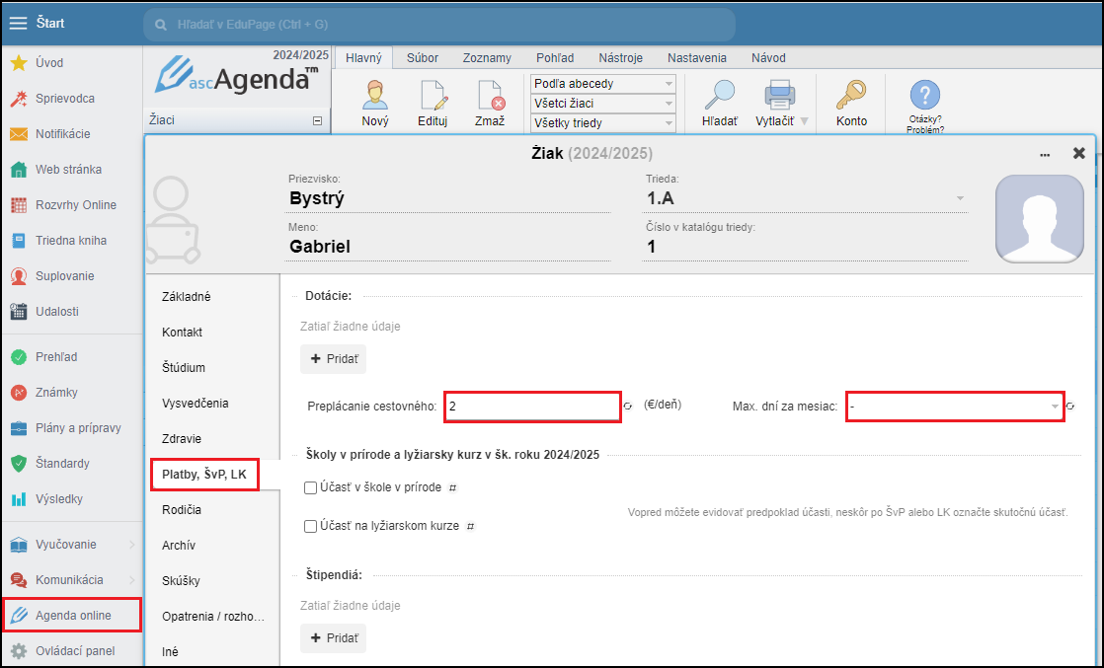1104x668 pixels.
Task: Click the student photo placeholder
Action: (x=1039, y=219)
